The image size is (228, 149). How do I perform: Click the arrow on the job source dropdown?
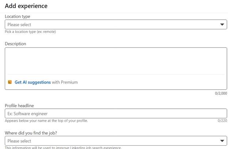[x=222, y=141]
